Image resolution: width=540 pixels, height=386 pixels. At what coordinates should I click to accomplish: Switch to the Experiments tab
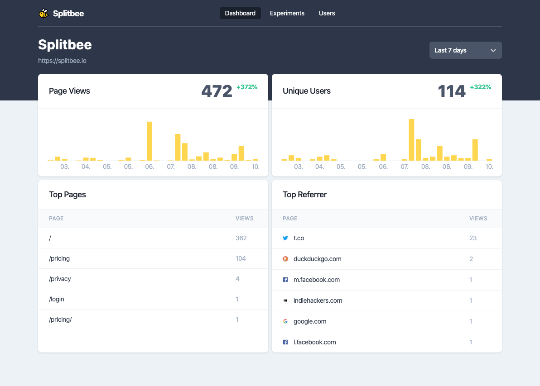click(287, 13)
